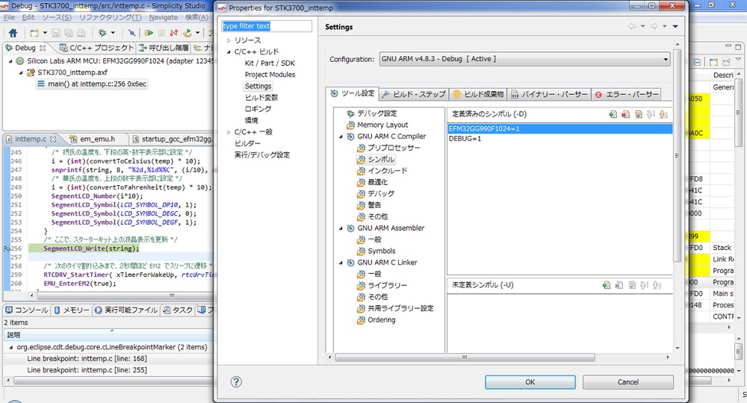Viewport: 747px width, 403px height.
Task: Collapse the STK3700_inttemp.axf debug node
Action: pos(20,72)
